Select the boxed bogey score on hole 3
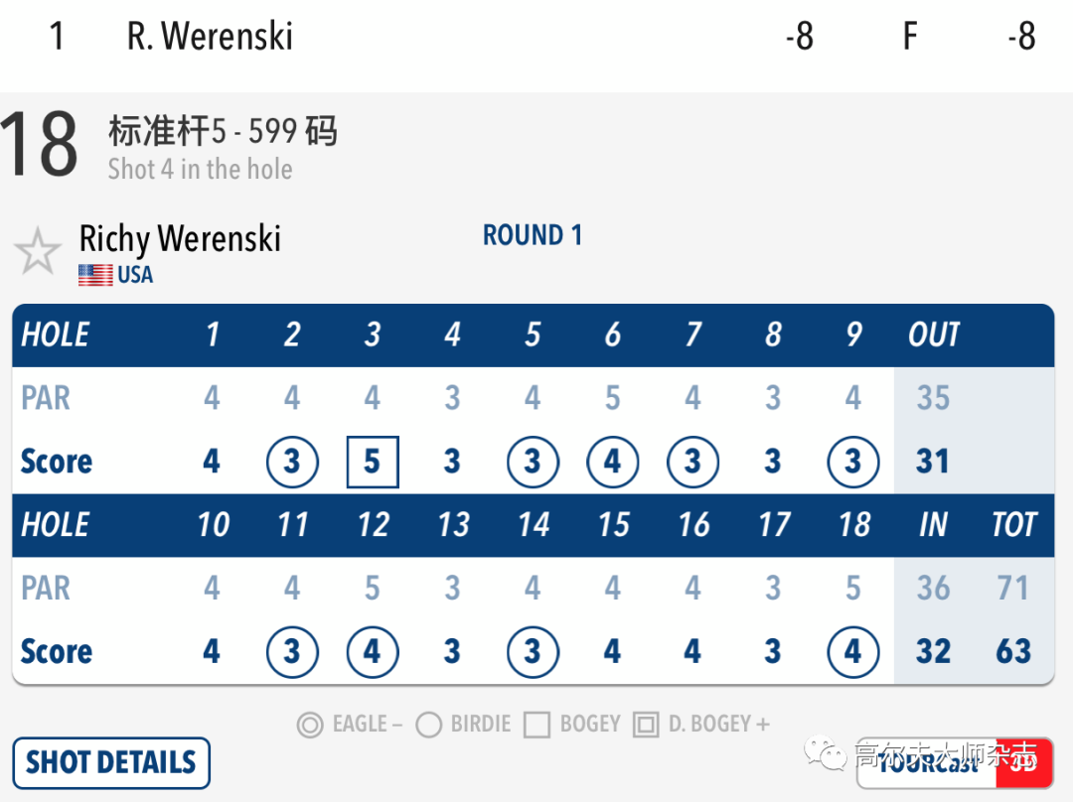The height and width of the screenshot is (802, 1073). click(x=373, y=463)
